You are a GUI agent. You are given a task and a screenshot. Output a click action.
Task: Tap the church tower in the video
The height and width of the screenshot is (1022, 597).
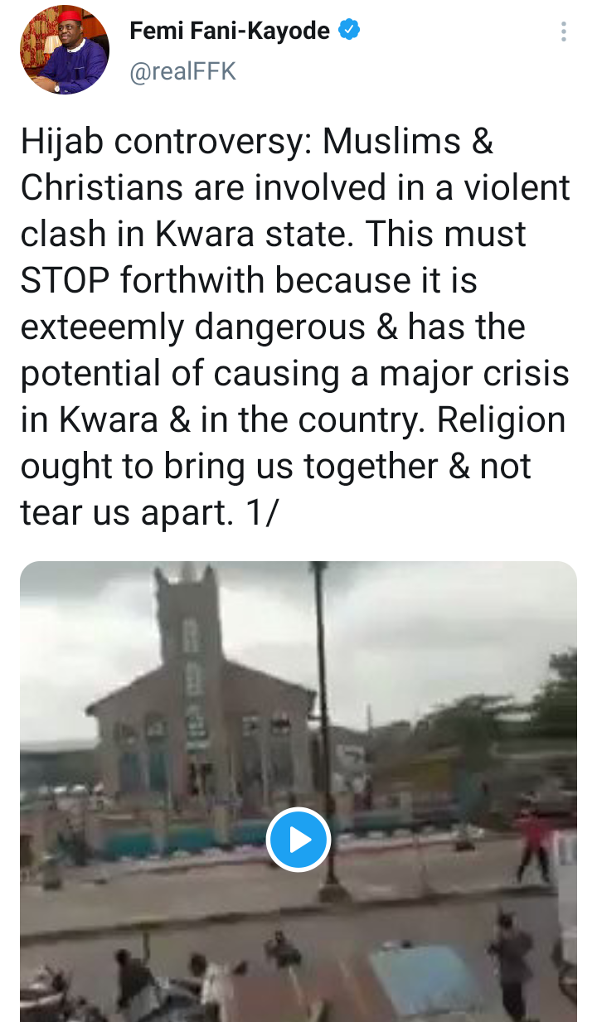pos(190,655)
